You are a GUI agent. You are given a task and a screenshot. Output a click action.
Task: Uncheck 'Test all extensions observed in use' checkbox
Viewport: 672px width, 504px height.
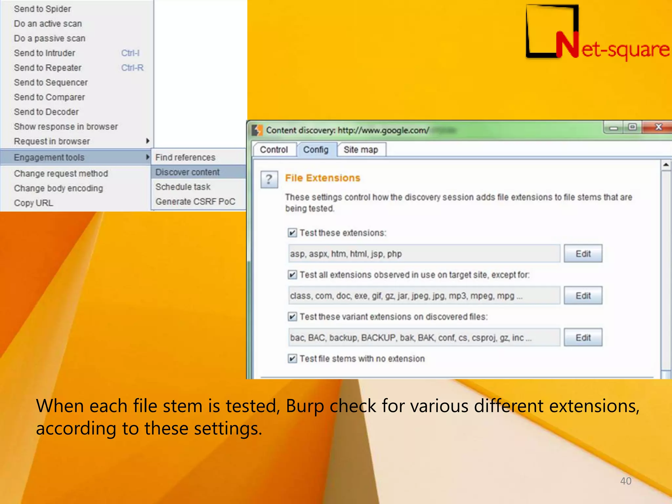click(x=292, y=275)
